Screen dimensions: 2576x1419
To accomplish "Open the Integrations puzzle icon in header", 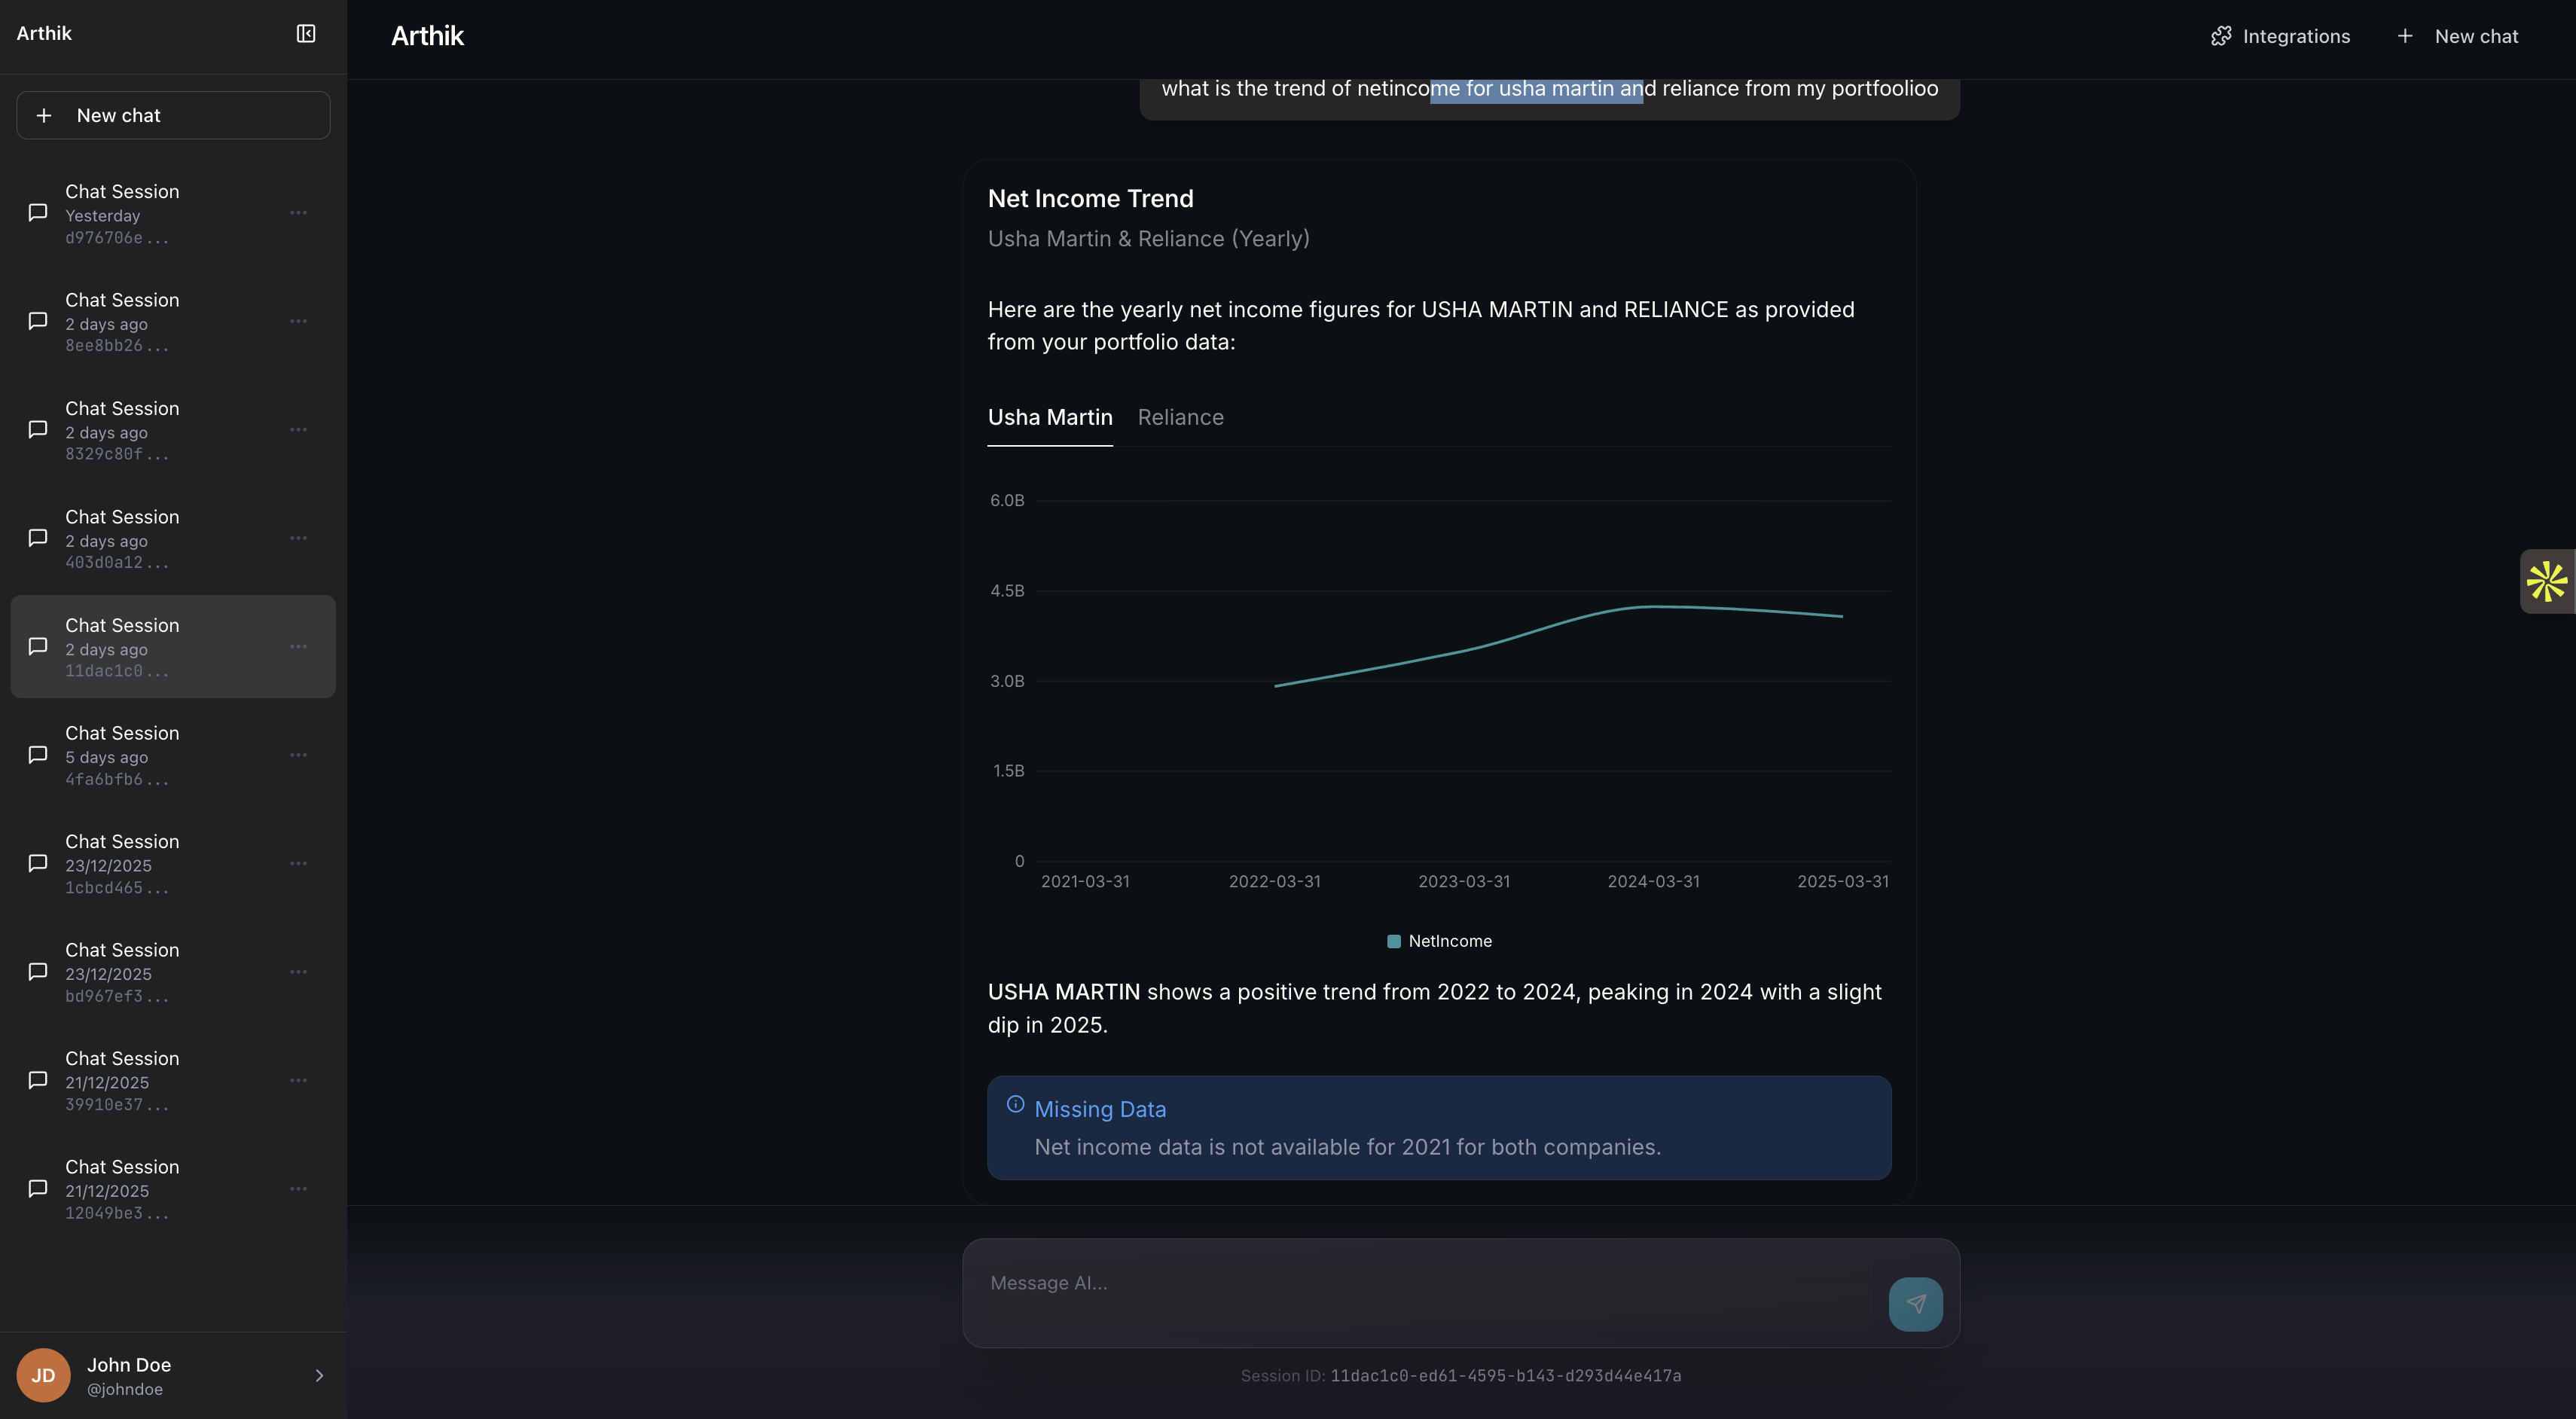I will (2221, 36).
